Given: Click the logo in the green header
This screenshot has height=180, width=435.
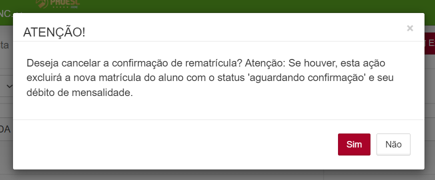Looking at the screenshot, I should [x=57, y=4].
